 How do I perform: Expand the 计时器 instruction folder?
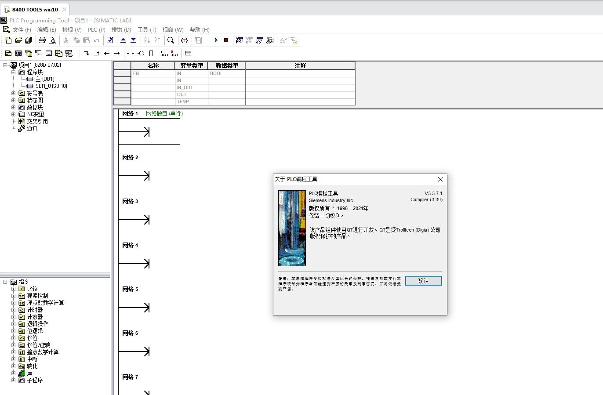(x=13, y=310)
